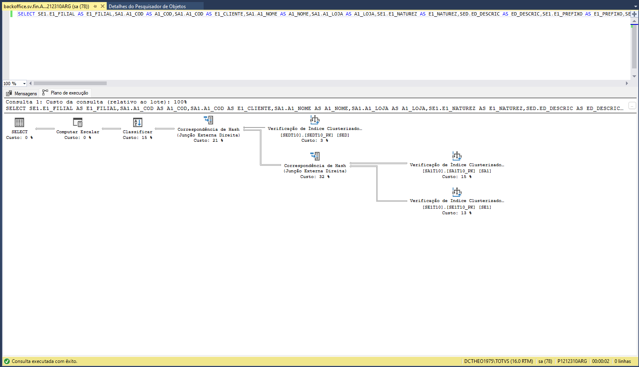Viewport: 639px width, 367px height.
Task: Select the clustered index scan icon for SA1
Action: tap(457, 156)
